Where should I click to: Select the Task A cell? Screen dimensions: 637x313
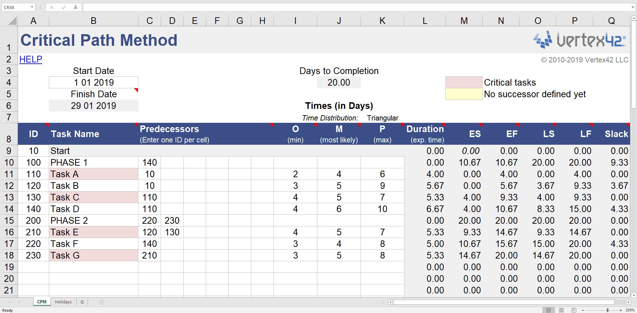[x=94, y=174]
